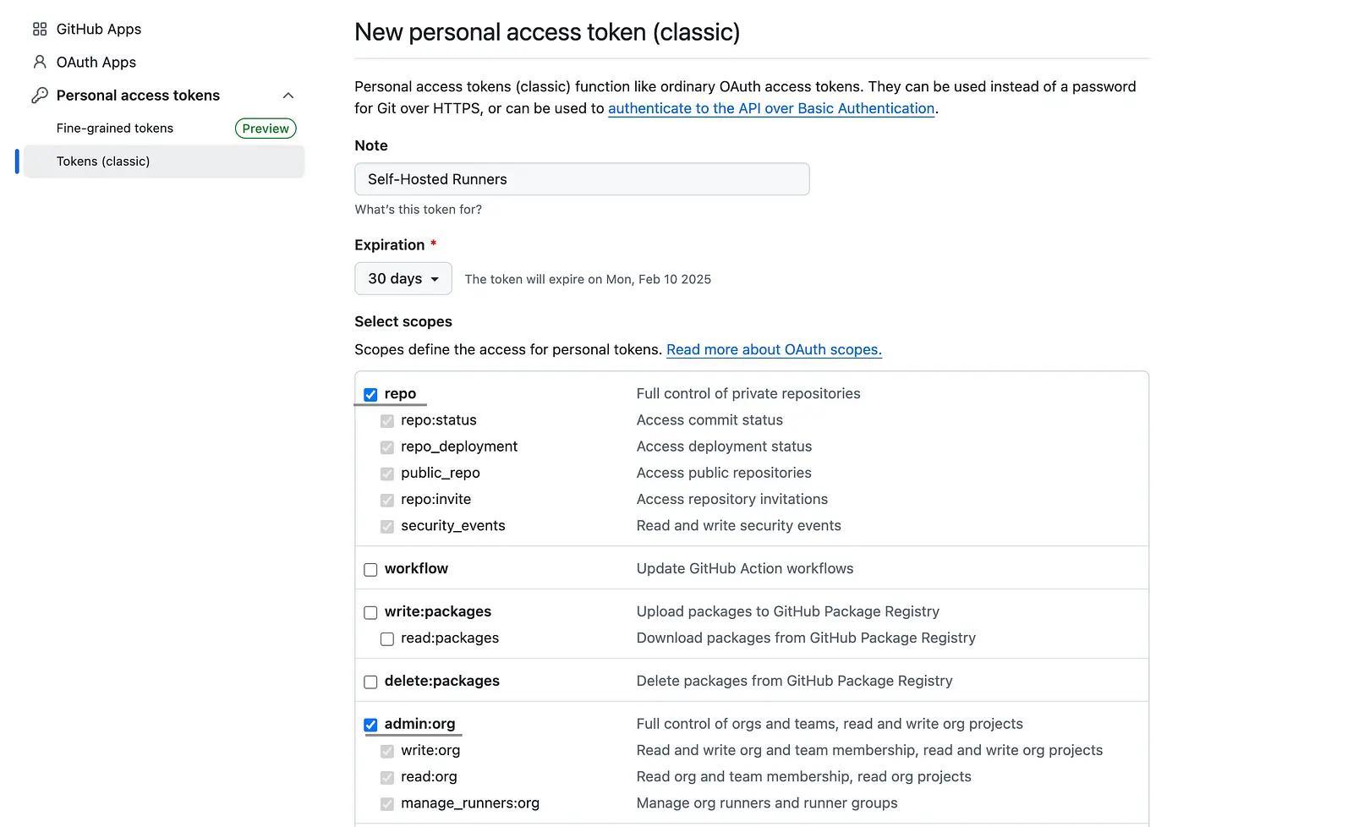1353x827 pixels.
Task: Toggle the manage_runners:org checkbox
Action: tap(387, 804)
